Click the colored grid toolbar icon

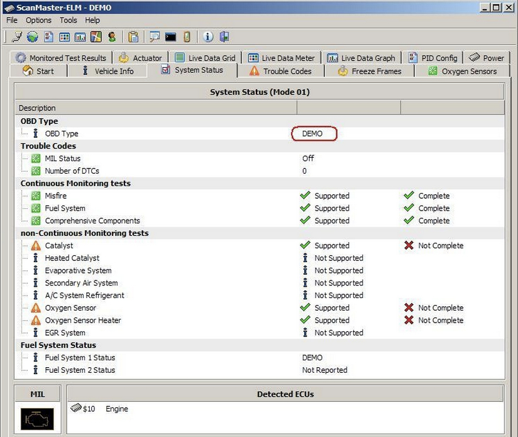tap(64, 37)
